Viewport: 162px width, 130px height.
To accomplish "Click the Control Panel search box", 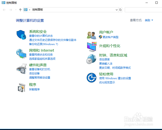I will (143, 10).
